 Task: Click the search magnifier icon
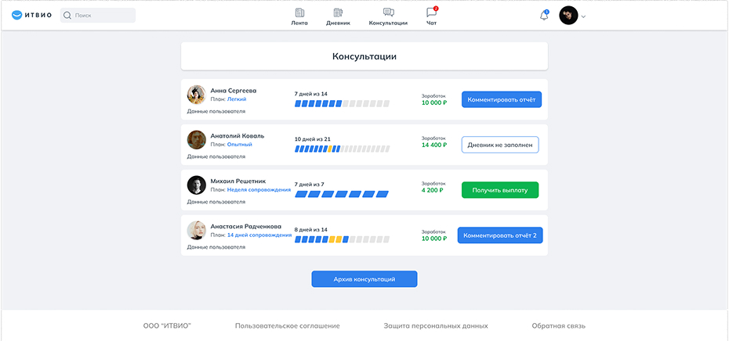point(67,16)
